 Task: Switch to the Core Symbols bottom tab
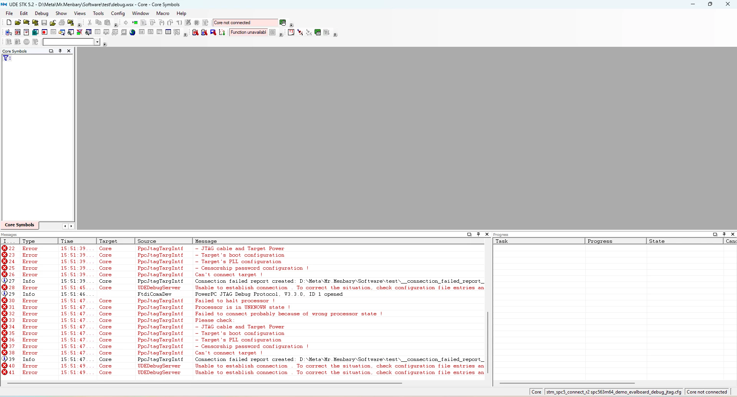tap(20, 225)
